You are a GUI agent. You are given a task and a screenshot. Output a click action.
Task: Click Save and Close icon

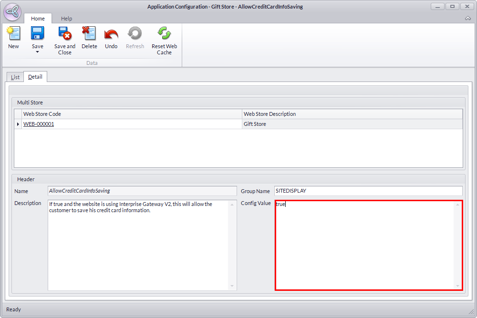(x=64, y=34)
